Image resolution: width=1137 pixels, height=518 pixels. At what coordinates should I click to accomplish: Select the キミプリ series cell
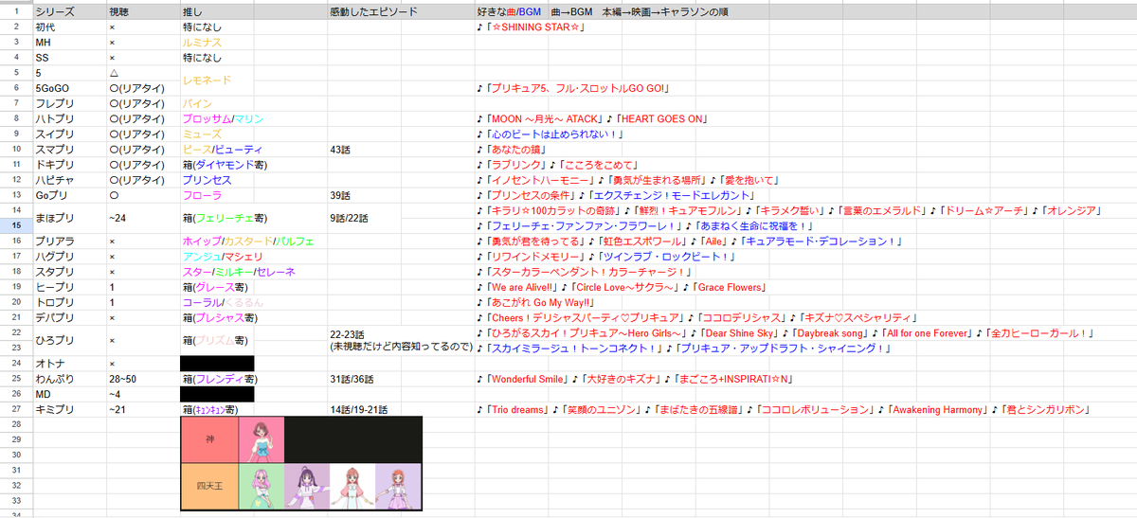[68, 409]
